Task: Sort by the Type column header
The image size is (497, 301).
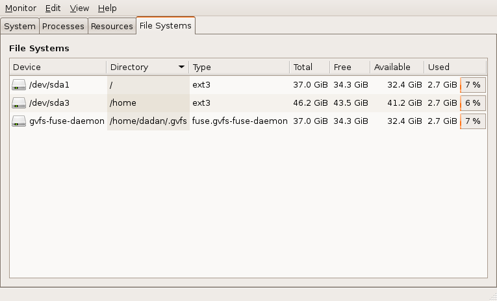Action: (x=238, y=67)
